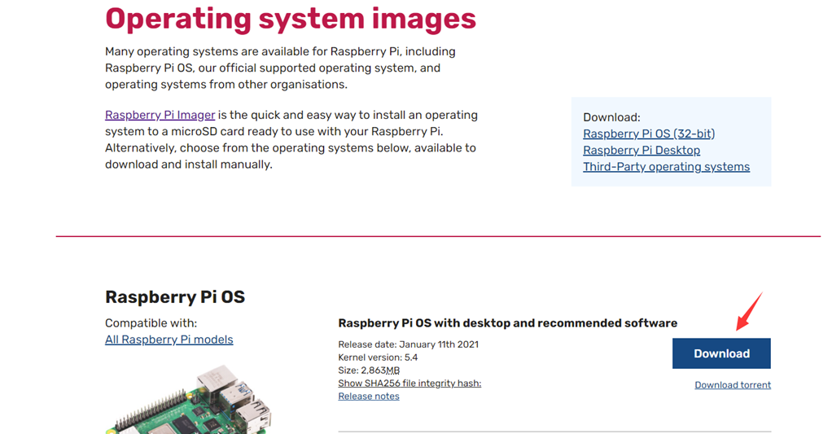Viewport: 832px width, 434px height.
Task: Open the Download torrent link
Action: click(733, 385)
